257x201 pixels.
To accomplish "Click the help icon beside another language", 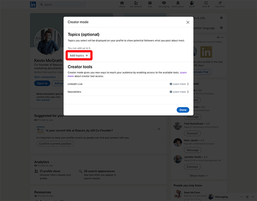I will point(222,28).
